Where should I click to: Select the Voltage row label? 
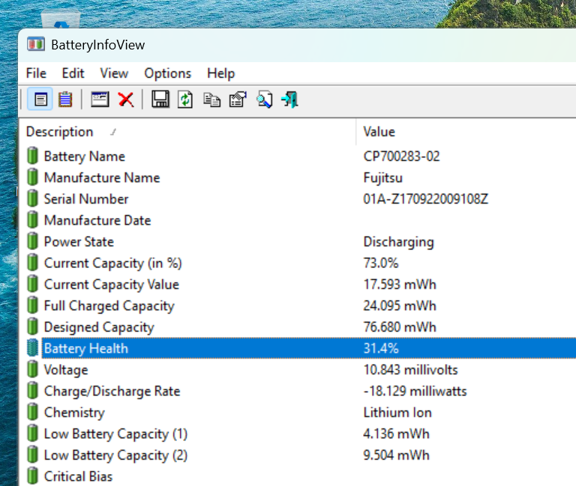coord(66,369)
